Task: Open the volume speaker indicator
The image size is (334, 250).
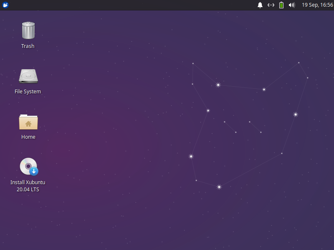Action: tap(292, 5)
